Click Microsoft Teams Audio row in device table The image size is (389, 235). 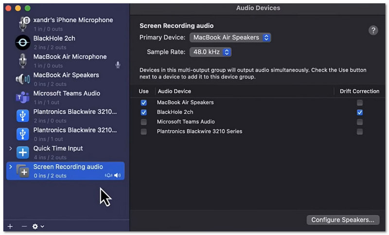258,122
